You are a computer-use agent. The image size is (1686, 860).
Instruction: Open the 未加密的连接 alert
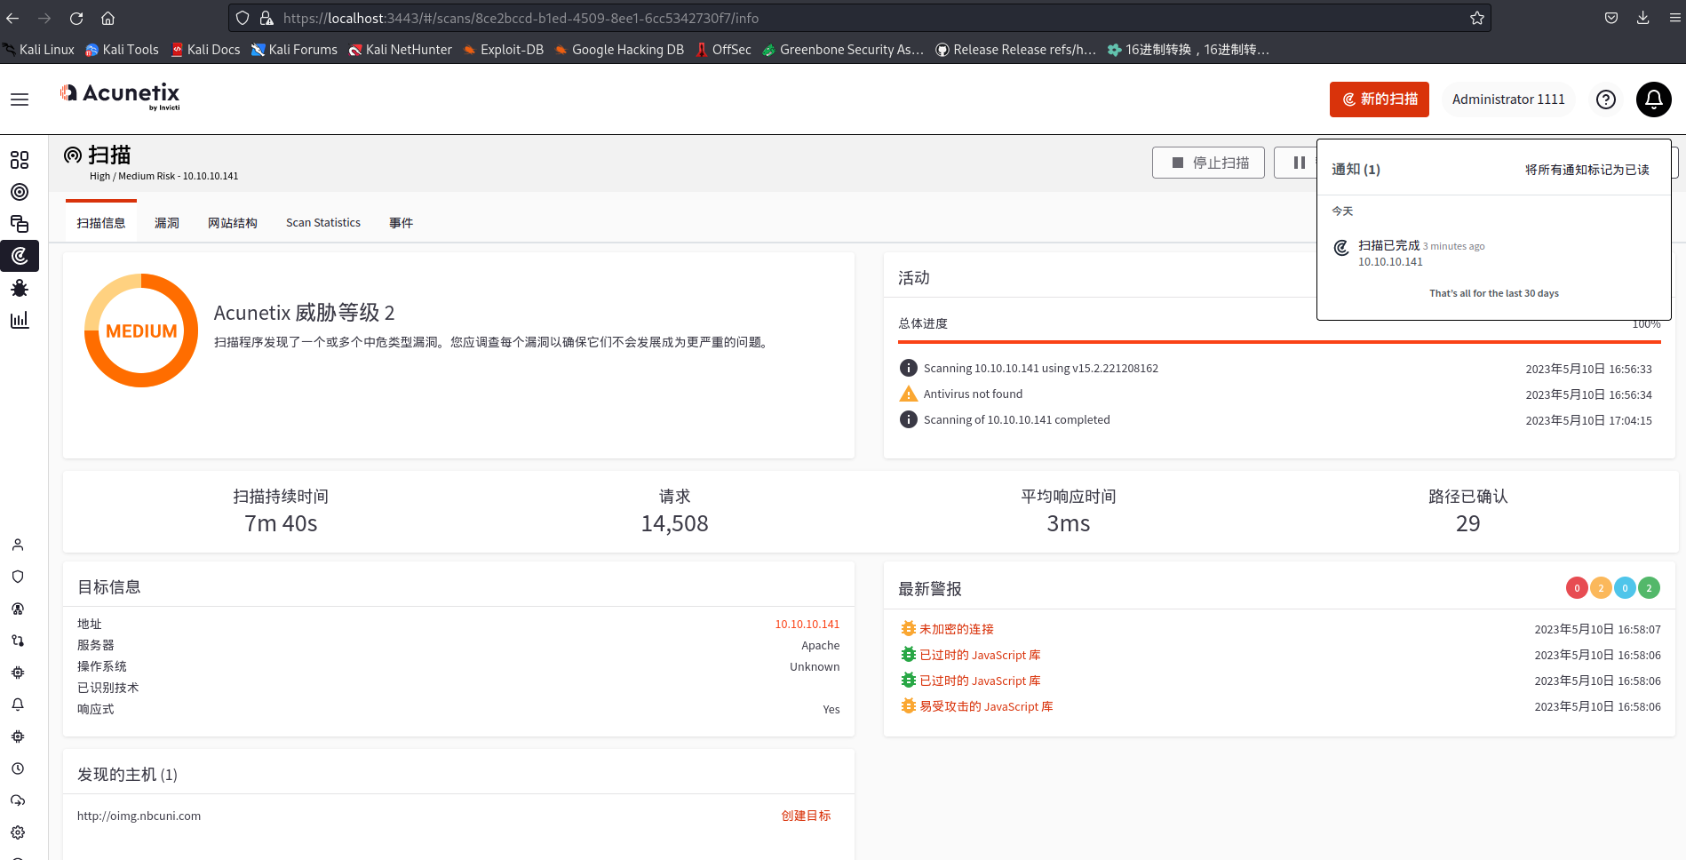point(956,629)
